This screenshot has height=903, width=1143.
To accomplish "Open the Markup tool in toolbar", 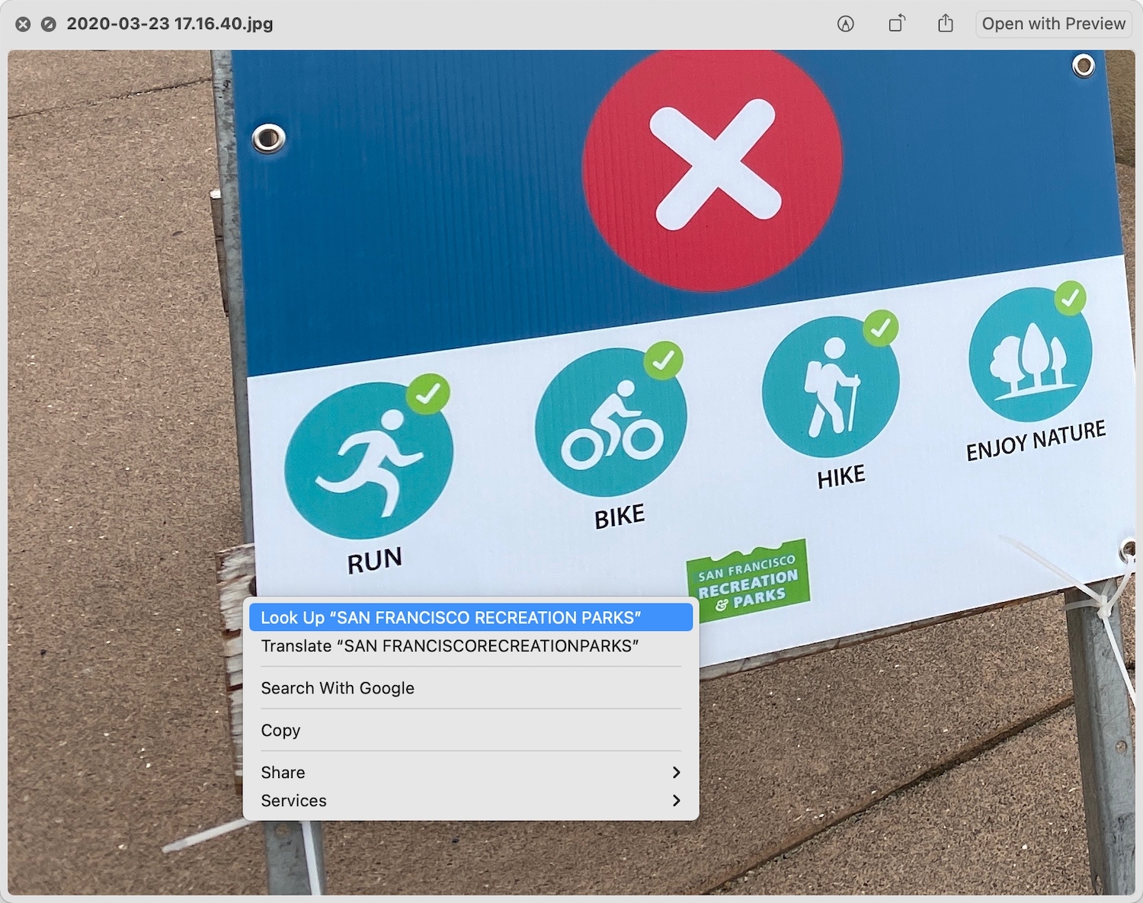I will (845, 24).
